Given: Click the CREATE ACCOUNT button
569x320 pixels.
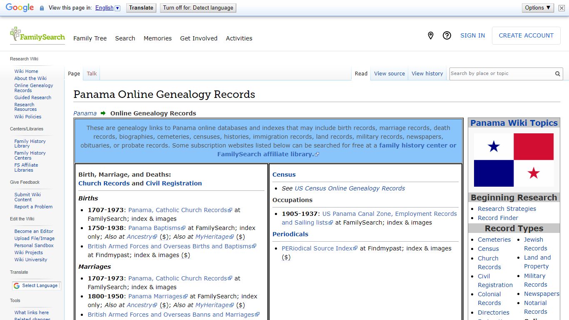Looking at the screenshot, I should (x=526, y=36).
